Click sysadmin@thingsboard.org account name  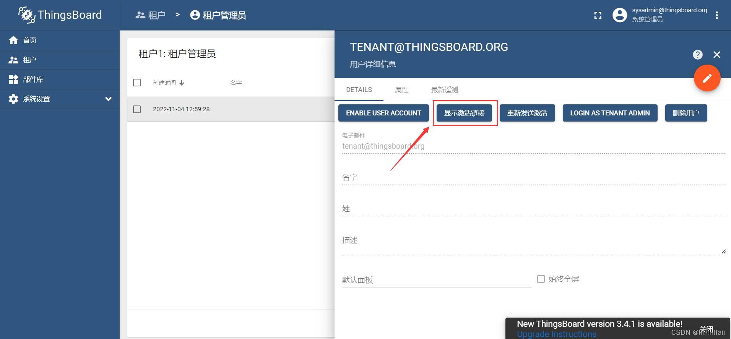click(x=669, y=10)
